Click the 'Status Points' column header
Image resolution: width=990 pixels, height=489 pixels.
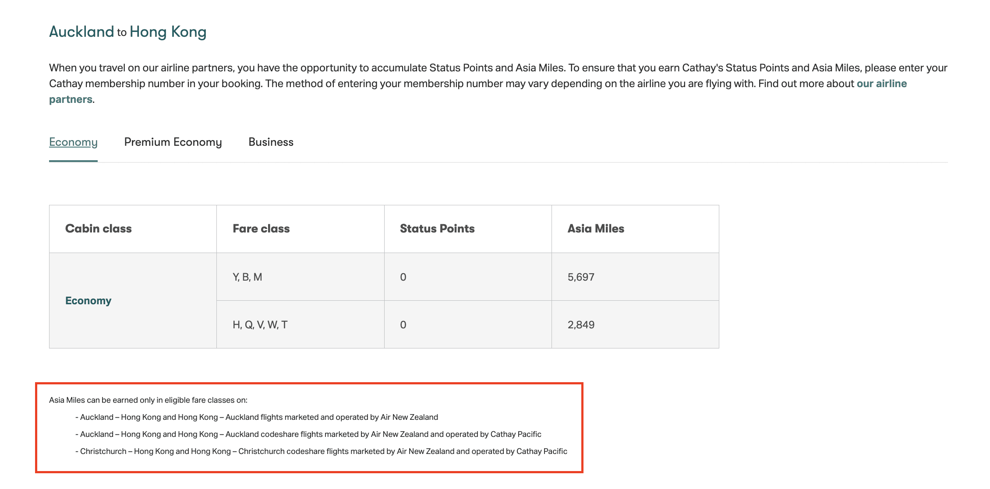point(437,229)
